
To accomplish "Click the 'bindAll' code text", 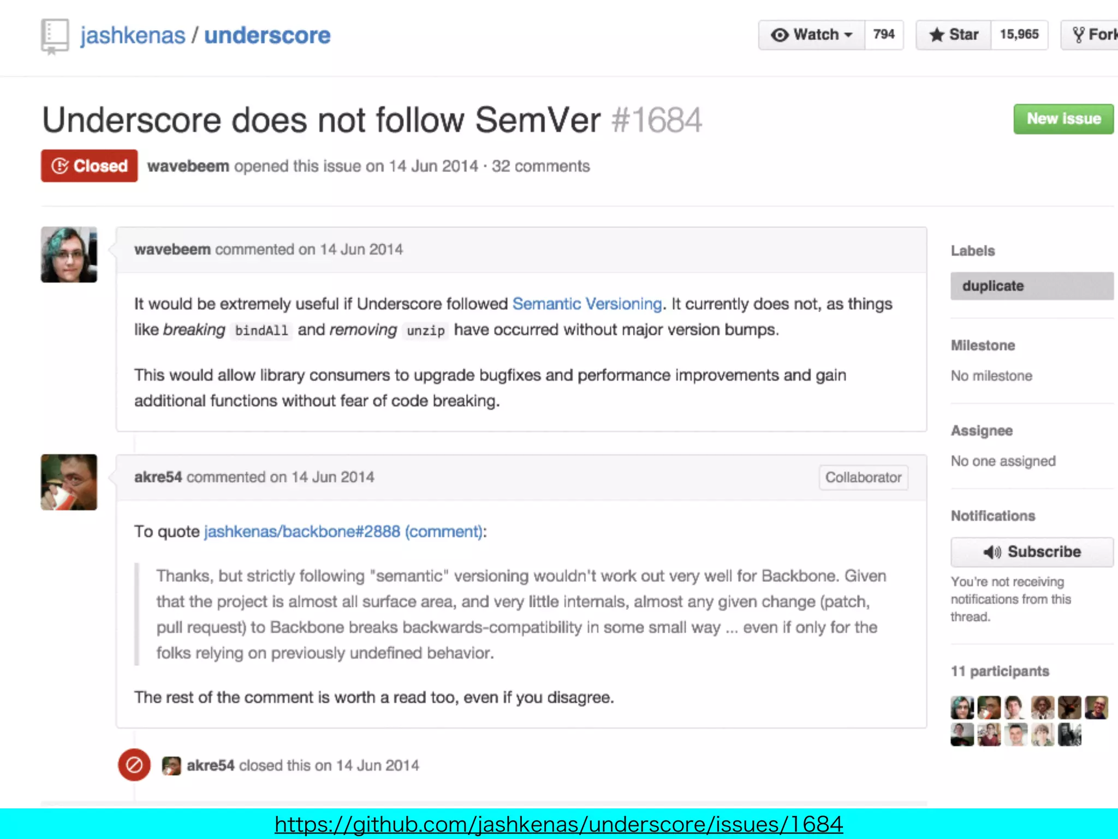I will pyautogui.click(x=261, y=330).
